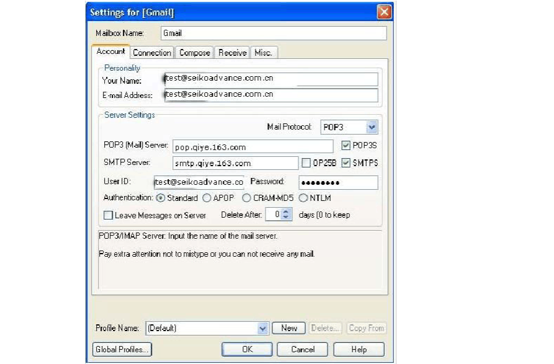Open Global Profiles settings
554x364 pixels.
pyautogui.click(x=122, y=349)
